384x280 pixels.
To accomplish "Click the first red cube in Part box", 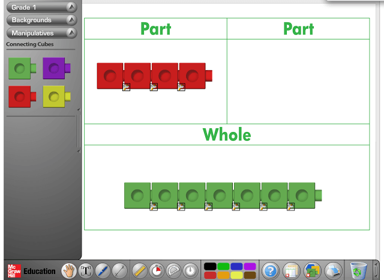I will pos(110,76).
